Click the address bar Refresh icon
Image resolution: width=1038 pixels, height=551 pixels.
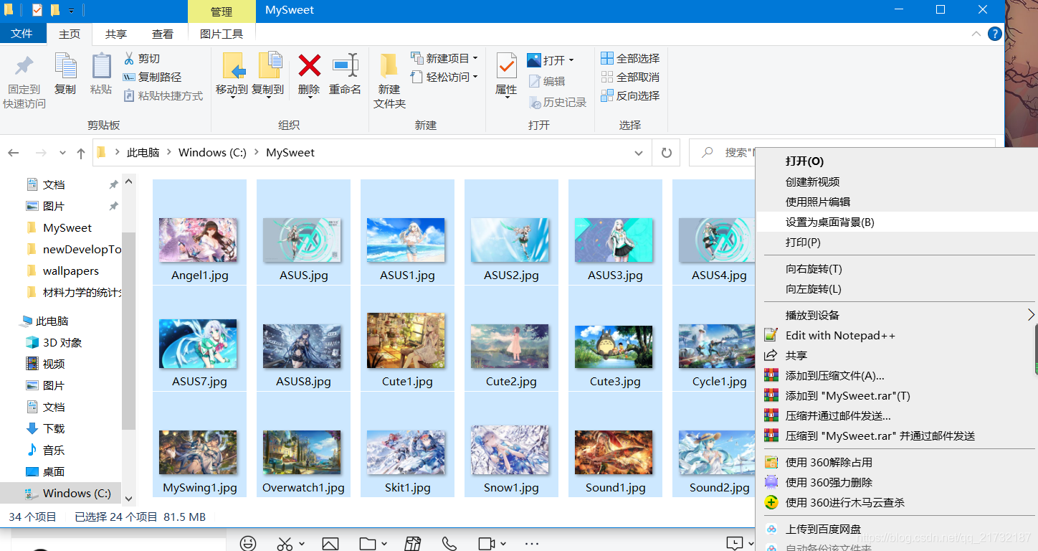click(666, 153)
